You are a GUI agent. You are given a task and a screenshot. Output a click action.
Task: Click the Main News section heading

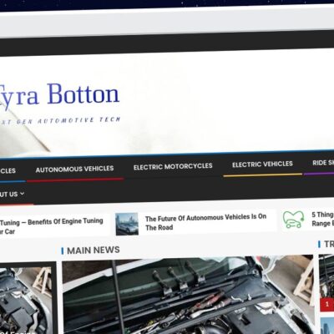point(94,250)
